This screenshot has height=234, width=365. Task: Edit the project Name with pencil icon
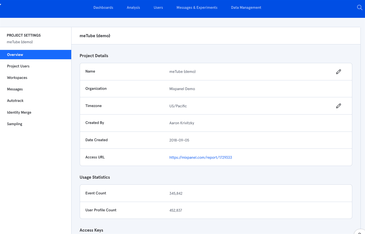(x=339, y=72)
